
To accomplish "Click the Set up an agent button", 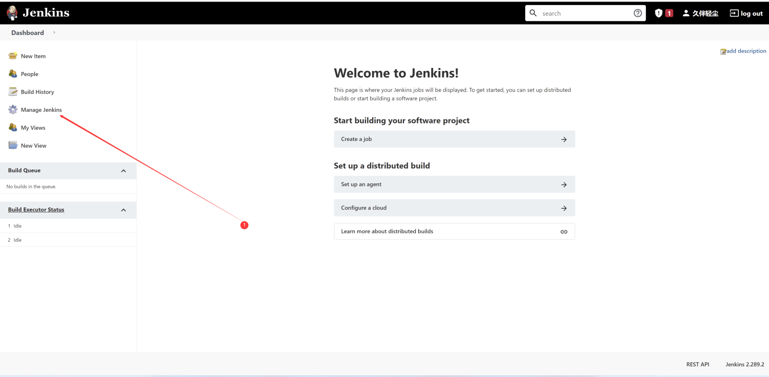I will point(454,184).
